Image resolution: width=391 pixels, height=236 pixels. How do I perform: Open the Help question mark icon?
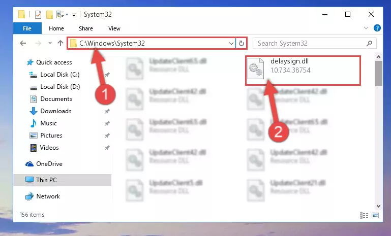377,28
